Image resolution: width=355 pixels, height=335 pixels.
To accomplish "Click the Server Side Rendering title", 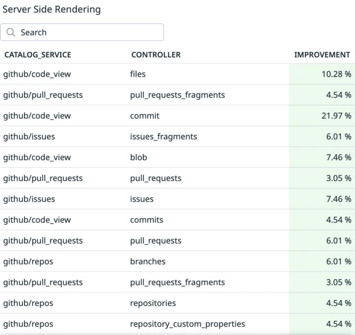I will [x=51, y=9].
